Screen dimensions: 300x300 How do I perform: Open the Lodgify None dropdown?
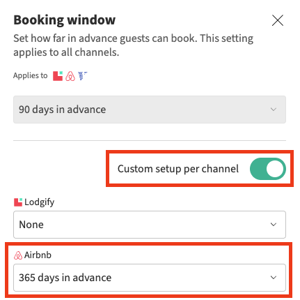tap(150, 225)
